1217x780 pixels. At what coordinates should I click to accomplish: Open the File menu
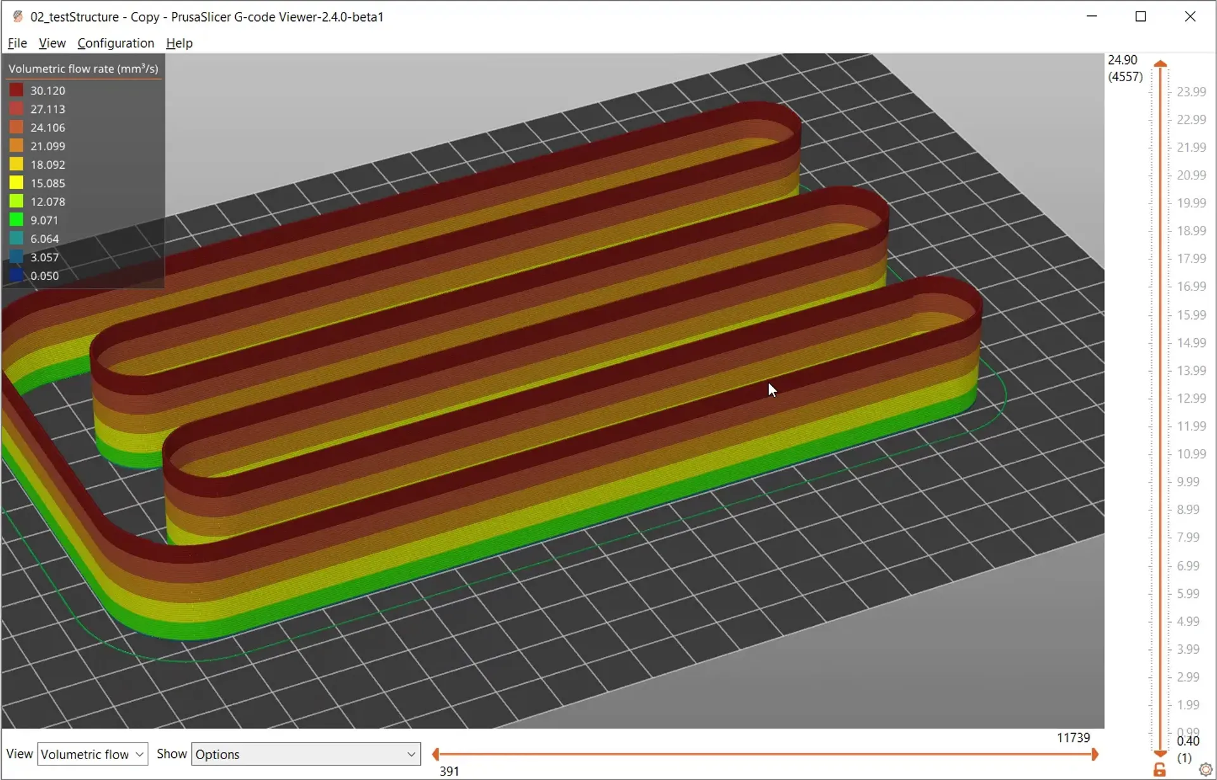pos(17,43)
